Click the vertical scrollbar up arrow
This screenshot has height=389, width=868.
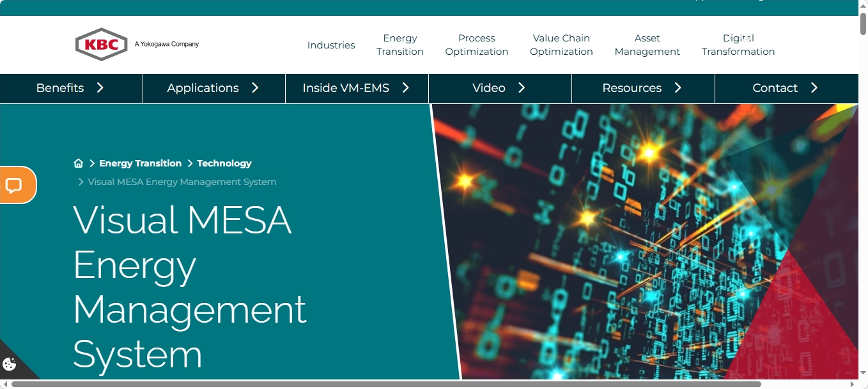(863, 5)
